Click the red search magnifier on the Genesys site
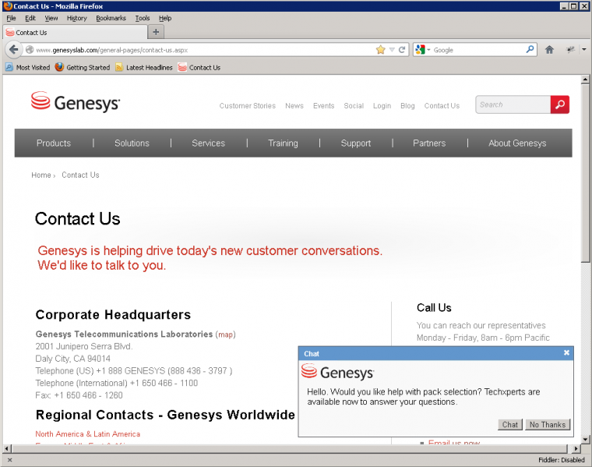Screen dimensions: 592x467 click(560, 104)
